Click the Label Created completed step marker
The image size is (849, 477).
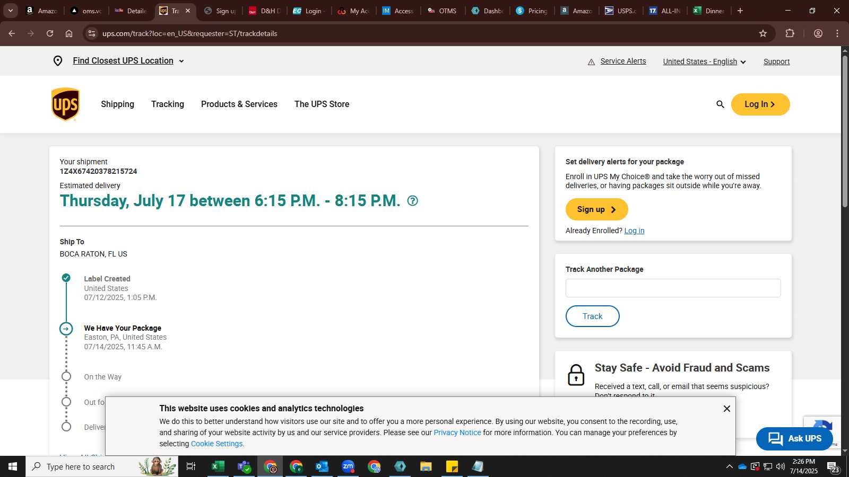[x=66, y=278]
